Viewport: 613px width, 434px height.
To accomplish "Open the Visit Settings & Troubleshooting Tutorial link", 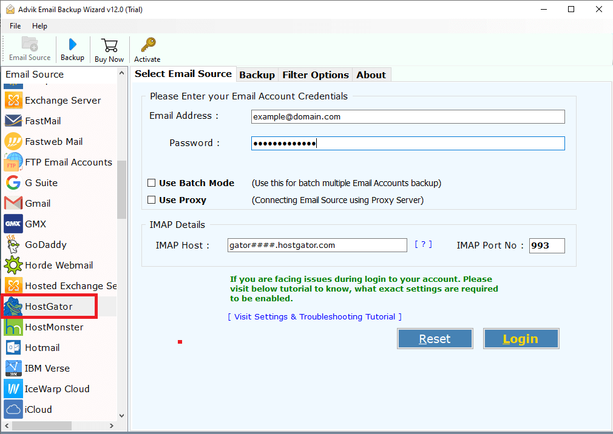I will click(315, 316).
